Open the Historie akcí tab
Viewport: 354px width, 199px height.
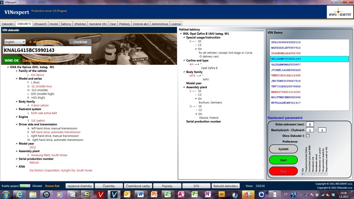[x=141, y=24]
